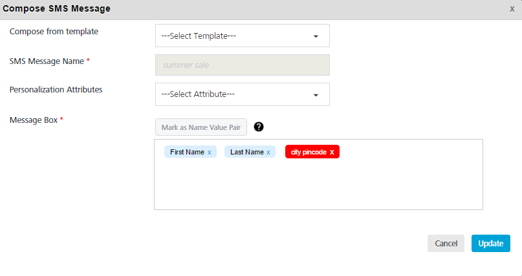
Task: Click the Cancel button
Action: (446, 244)
